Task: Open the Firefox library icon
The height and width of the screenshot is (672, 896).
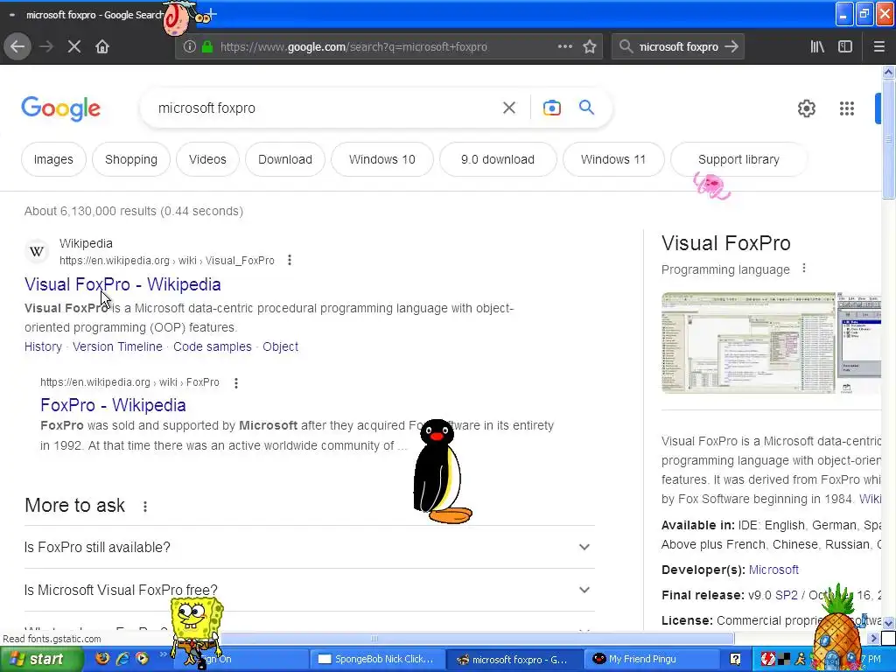Action: (817, 46)
